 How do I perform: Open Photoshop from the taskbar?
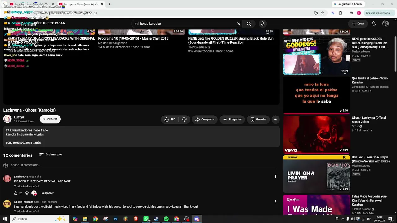(116, 219)
